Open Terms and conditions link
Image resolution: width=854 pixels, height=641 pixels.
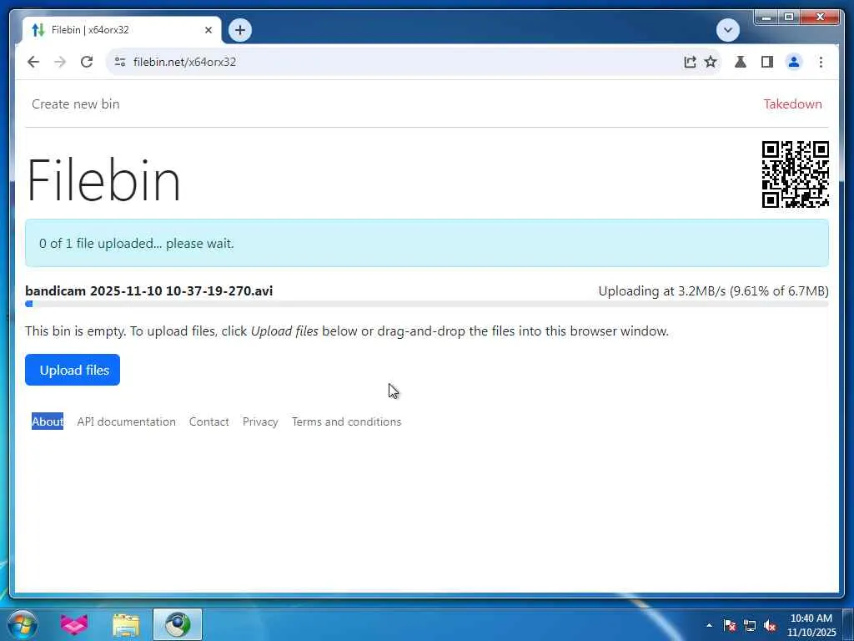346,421
